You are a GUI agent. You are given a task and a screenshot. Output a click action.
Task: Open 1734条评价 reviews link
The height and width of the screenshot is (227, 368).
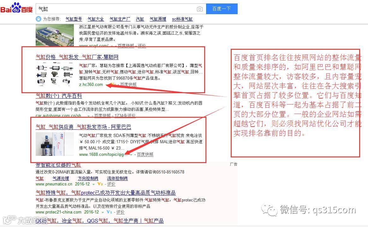125,116
